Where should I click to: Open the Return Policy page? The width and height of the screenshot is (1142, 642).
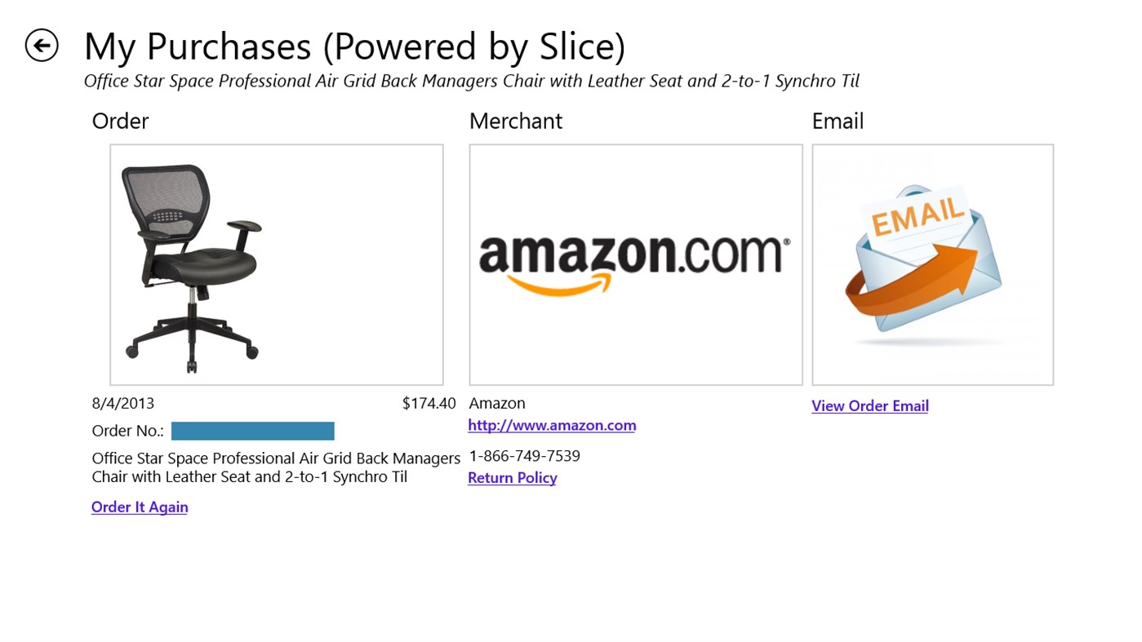(x=512, y=477)
